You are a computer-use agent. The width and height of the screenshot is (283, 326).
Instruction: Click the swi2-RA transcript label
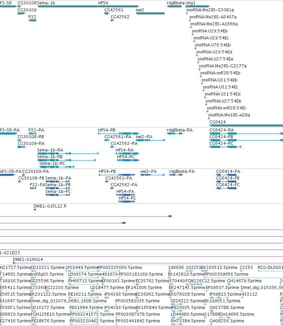(x=144, y=137)
